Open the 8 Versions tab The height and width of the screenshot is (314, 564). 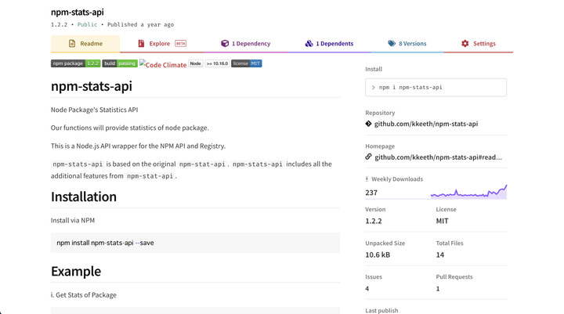[x=407, y=44]
